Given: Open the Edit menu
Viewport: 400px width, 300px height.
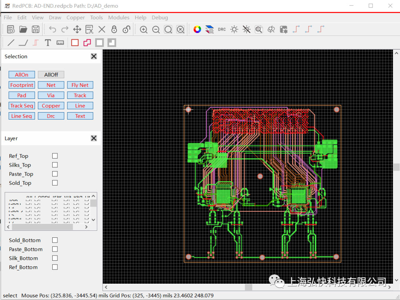Looking at the screenshot, I should coord(22,17).
